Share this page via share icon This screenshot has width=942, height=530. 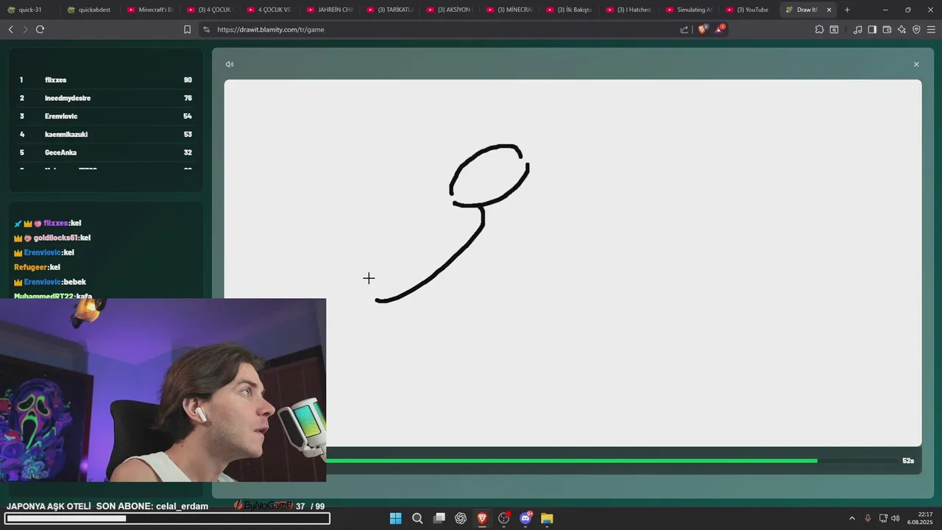(x=684, y=29)
